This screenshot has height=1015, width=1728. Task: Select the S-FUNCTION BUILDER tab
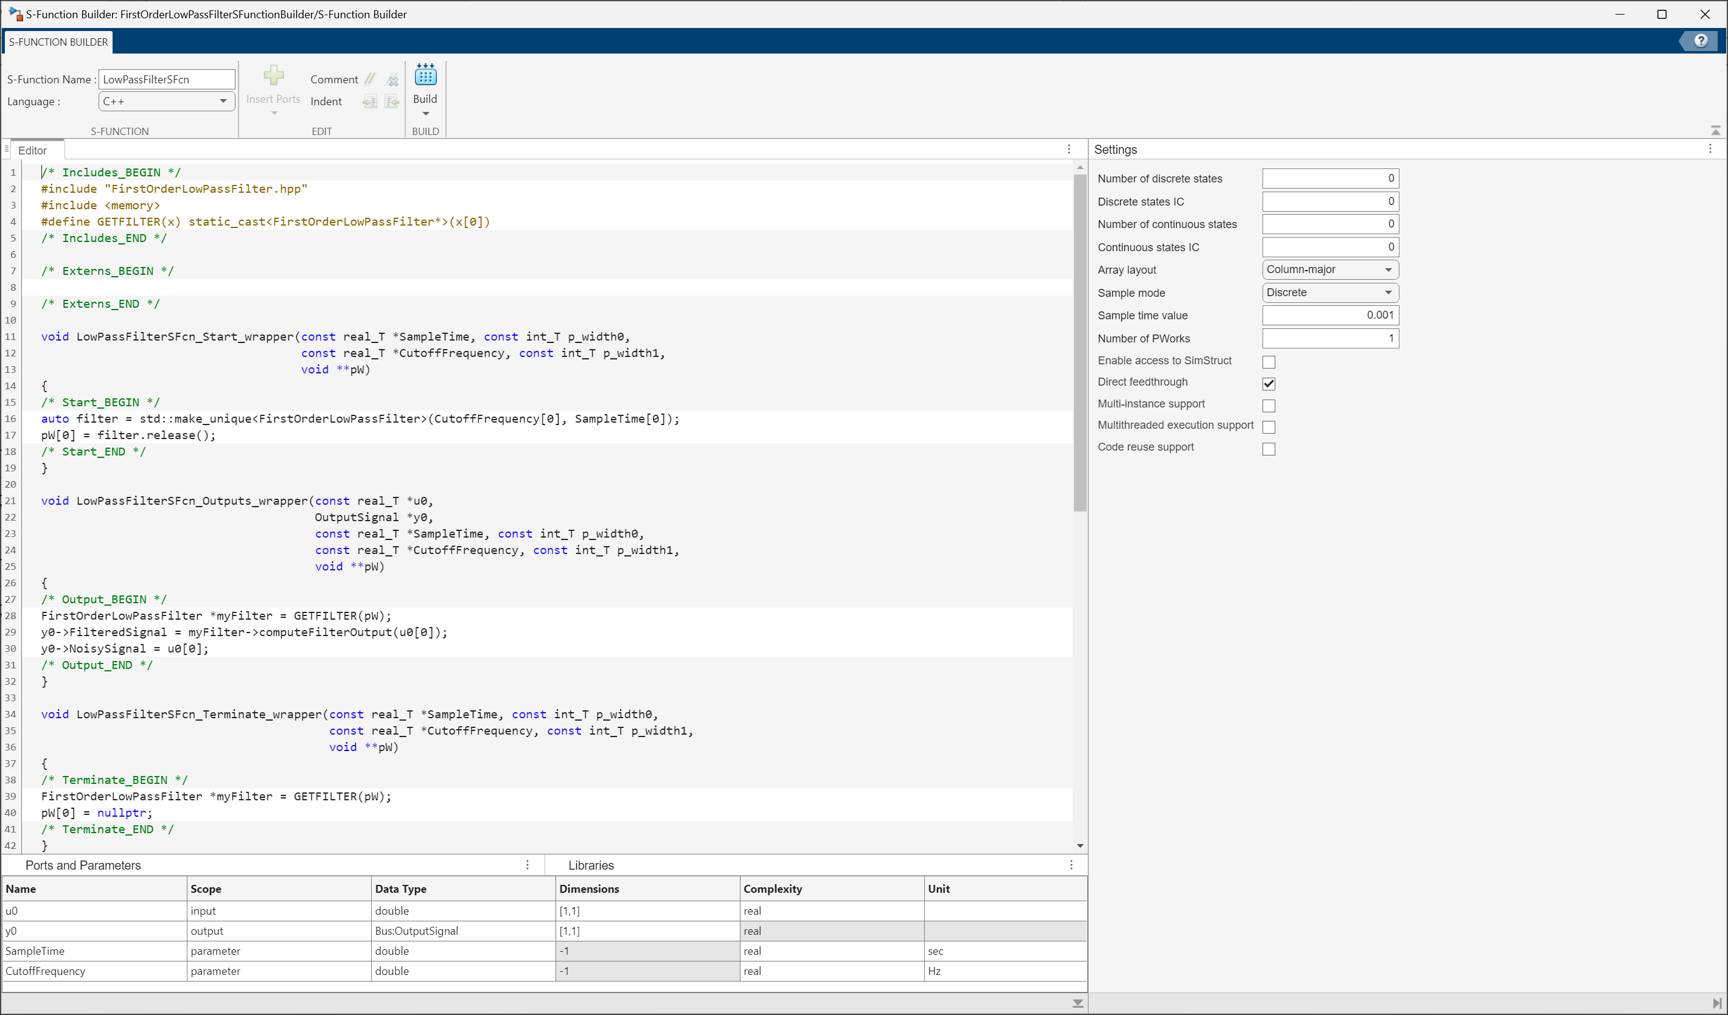(57, 42)
